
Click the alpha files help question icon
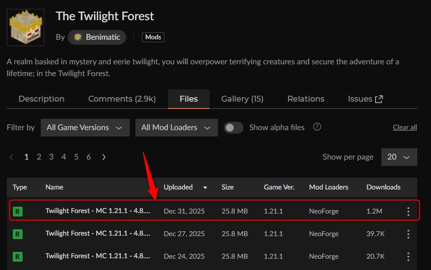coord(317,127)
